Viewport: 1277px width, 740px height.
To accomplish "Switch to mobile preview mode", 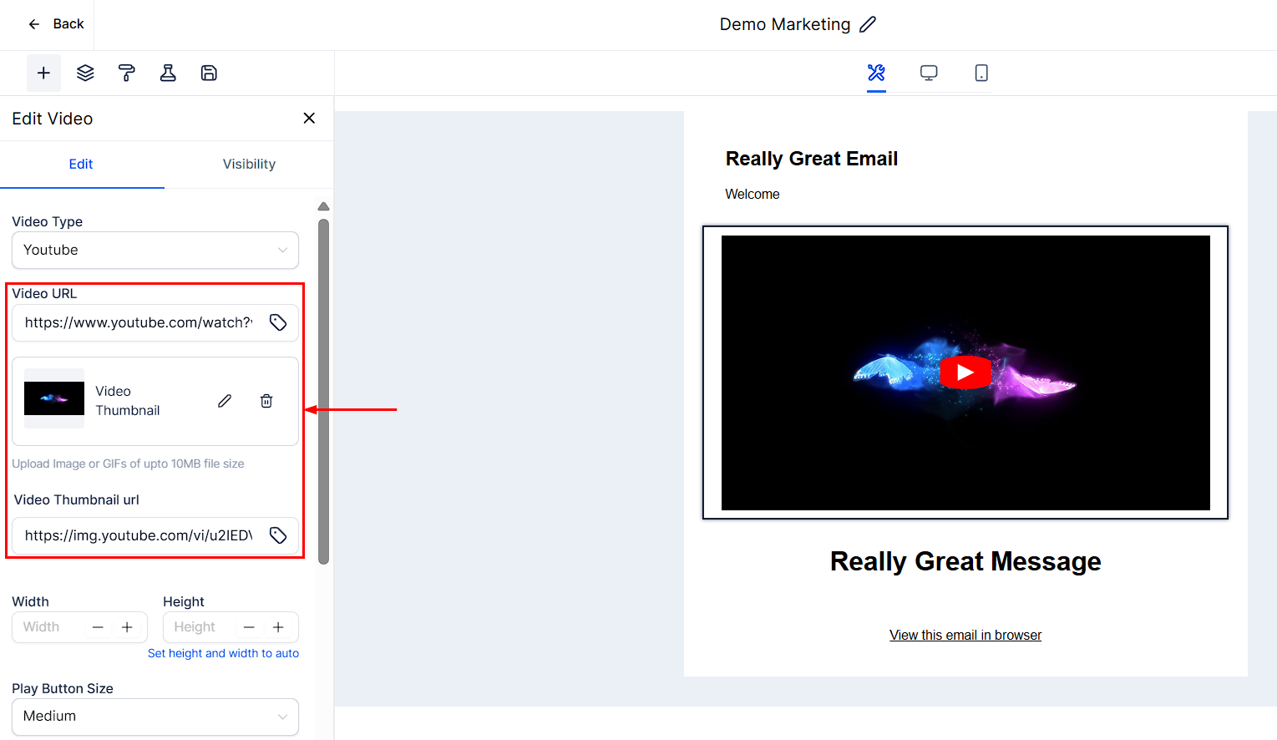I will point(981,73).
